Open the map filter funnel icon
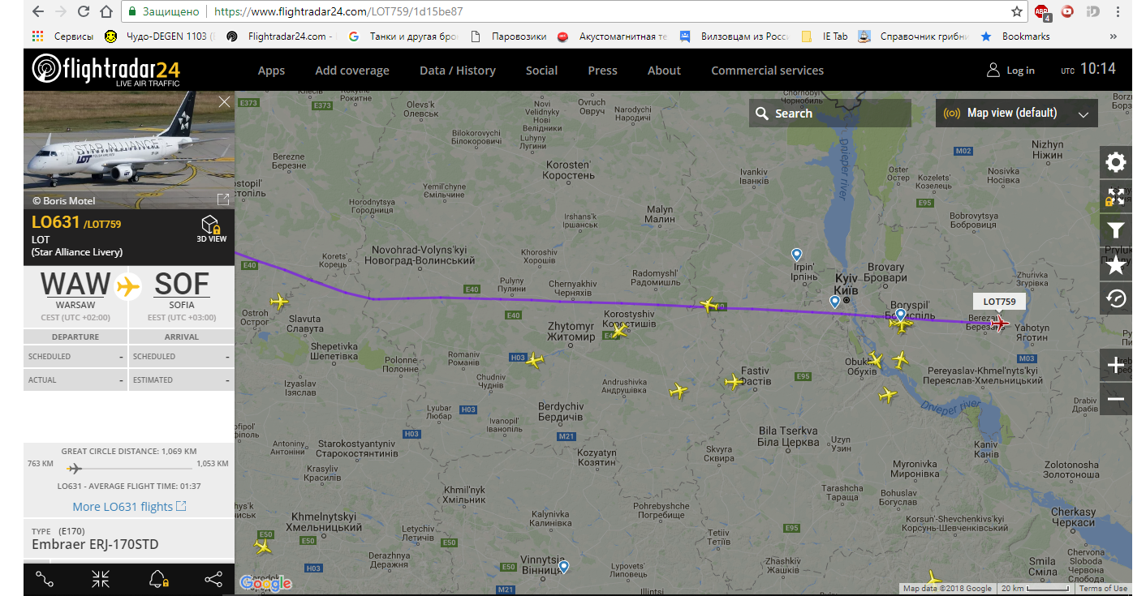1133x596 pixels. point(1116,230)
